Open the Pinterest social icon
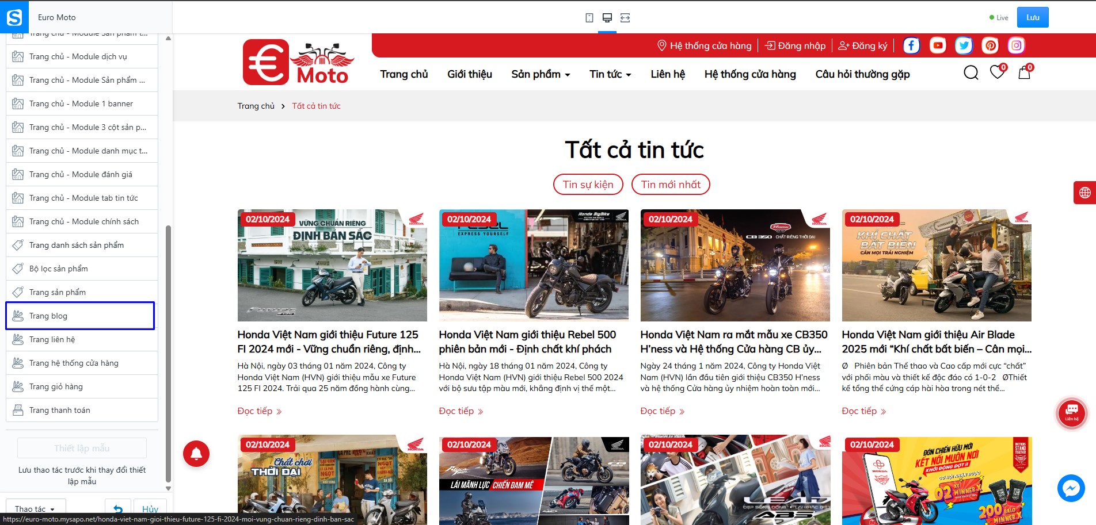1096x525 pixels. [990, 45]
